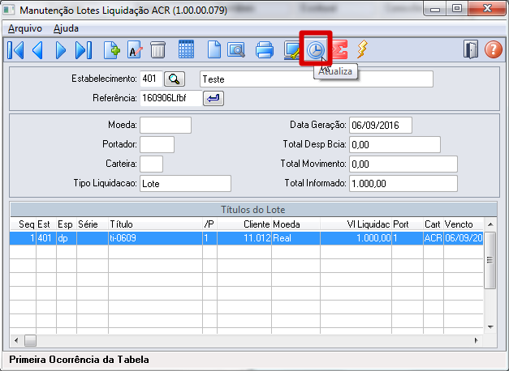Click the Teste description field
The image size is (509, 371).
point(317,79)
